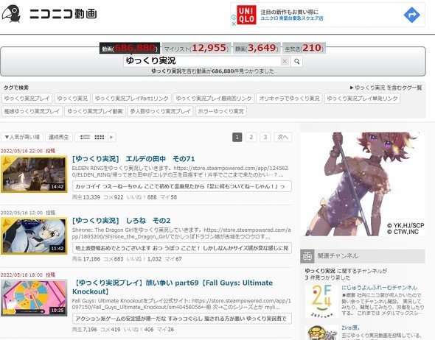Click the Niconico bird logo icon

point(11,13)
